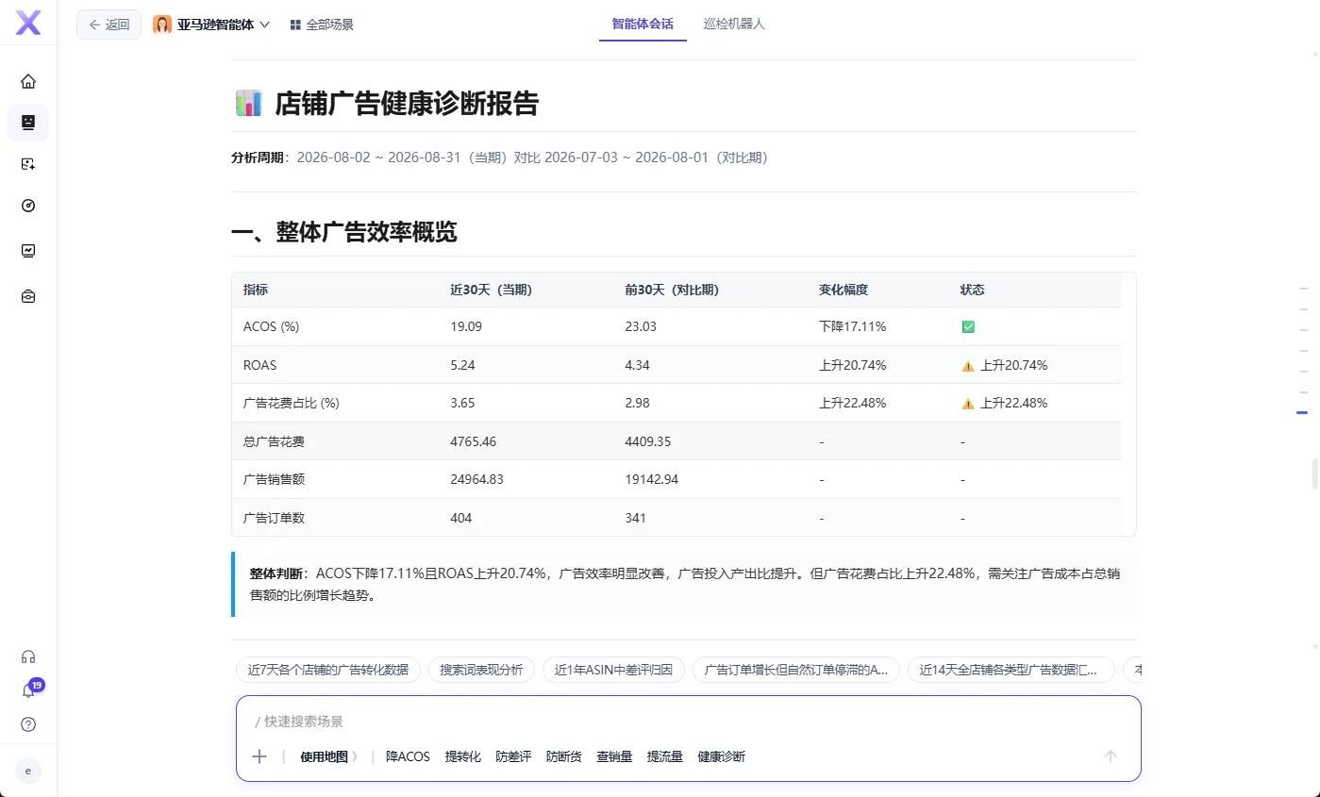The image size is (1320, 797).
Task: Open the 全部场景 grid icon
Action: click(295, 25)
